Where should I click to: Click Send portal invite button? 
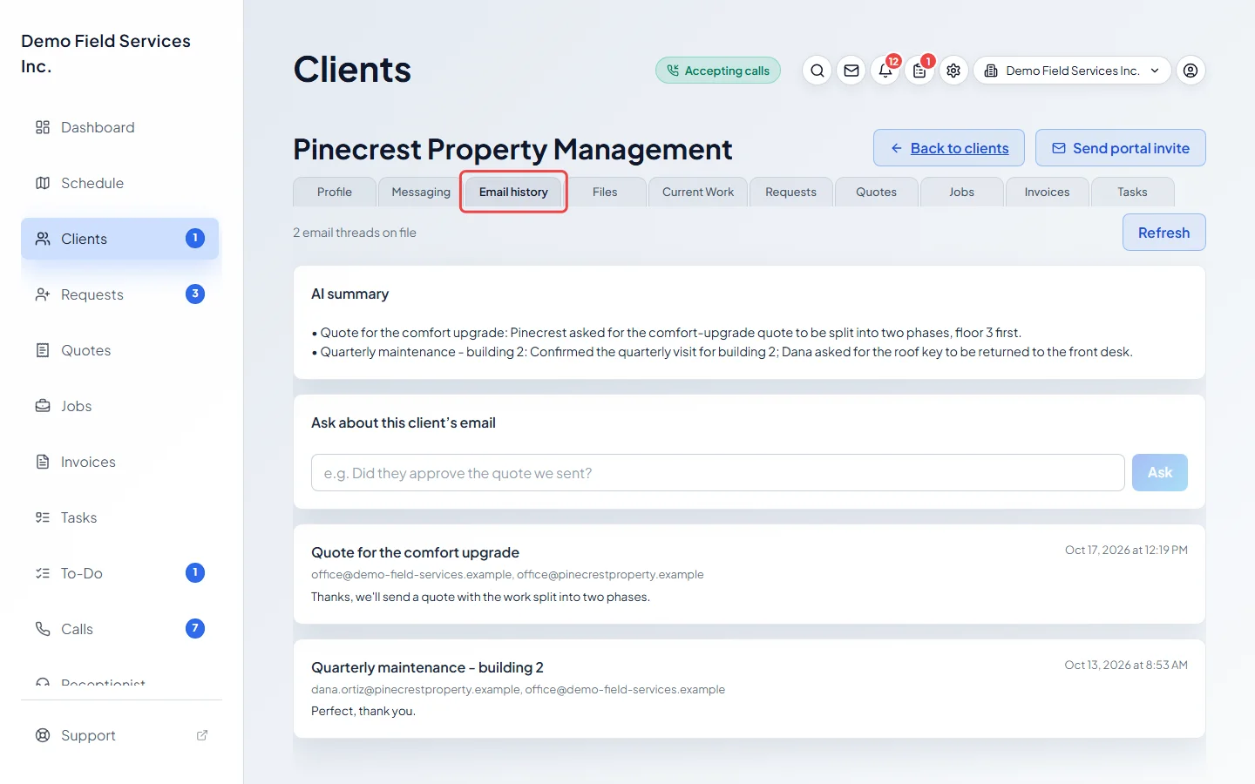(x=1121, y=148)
